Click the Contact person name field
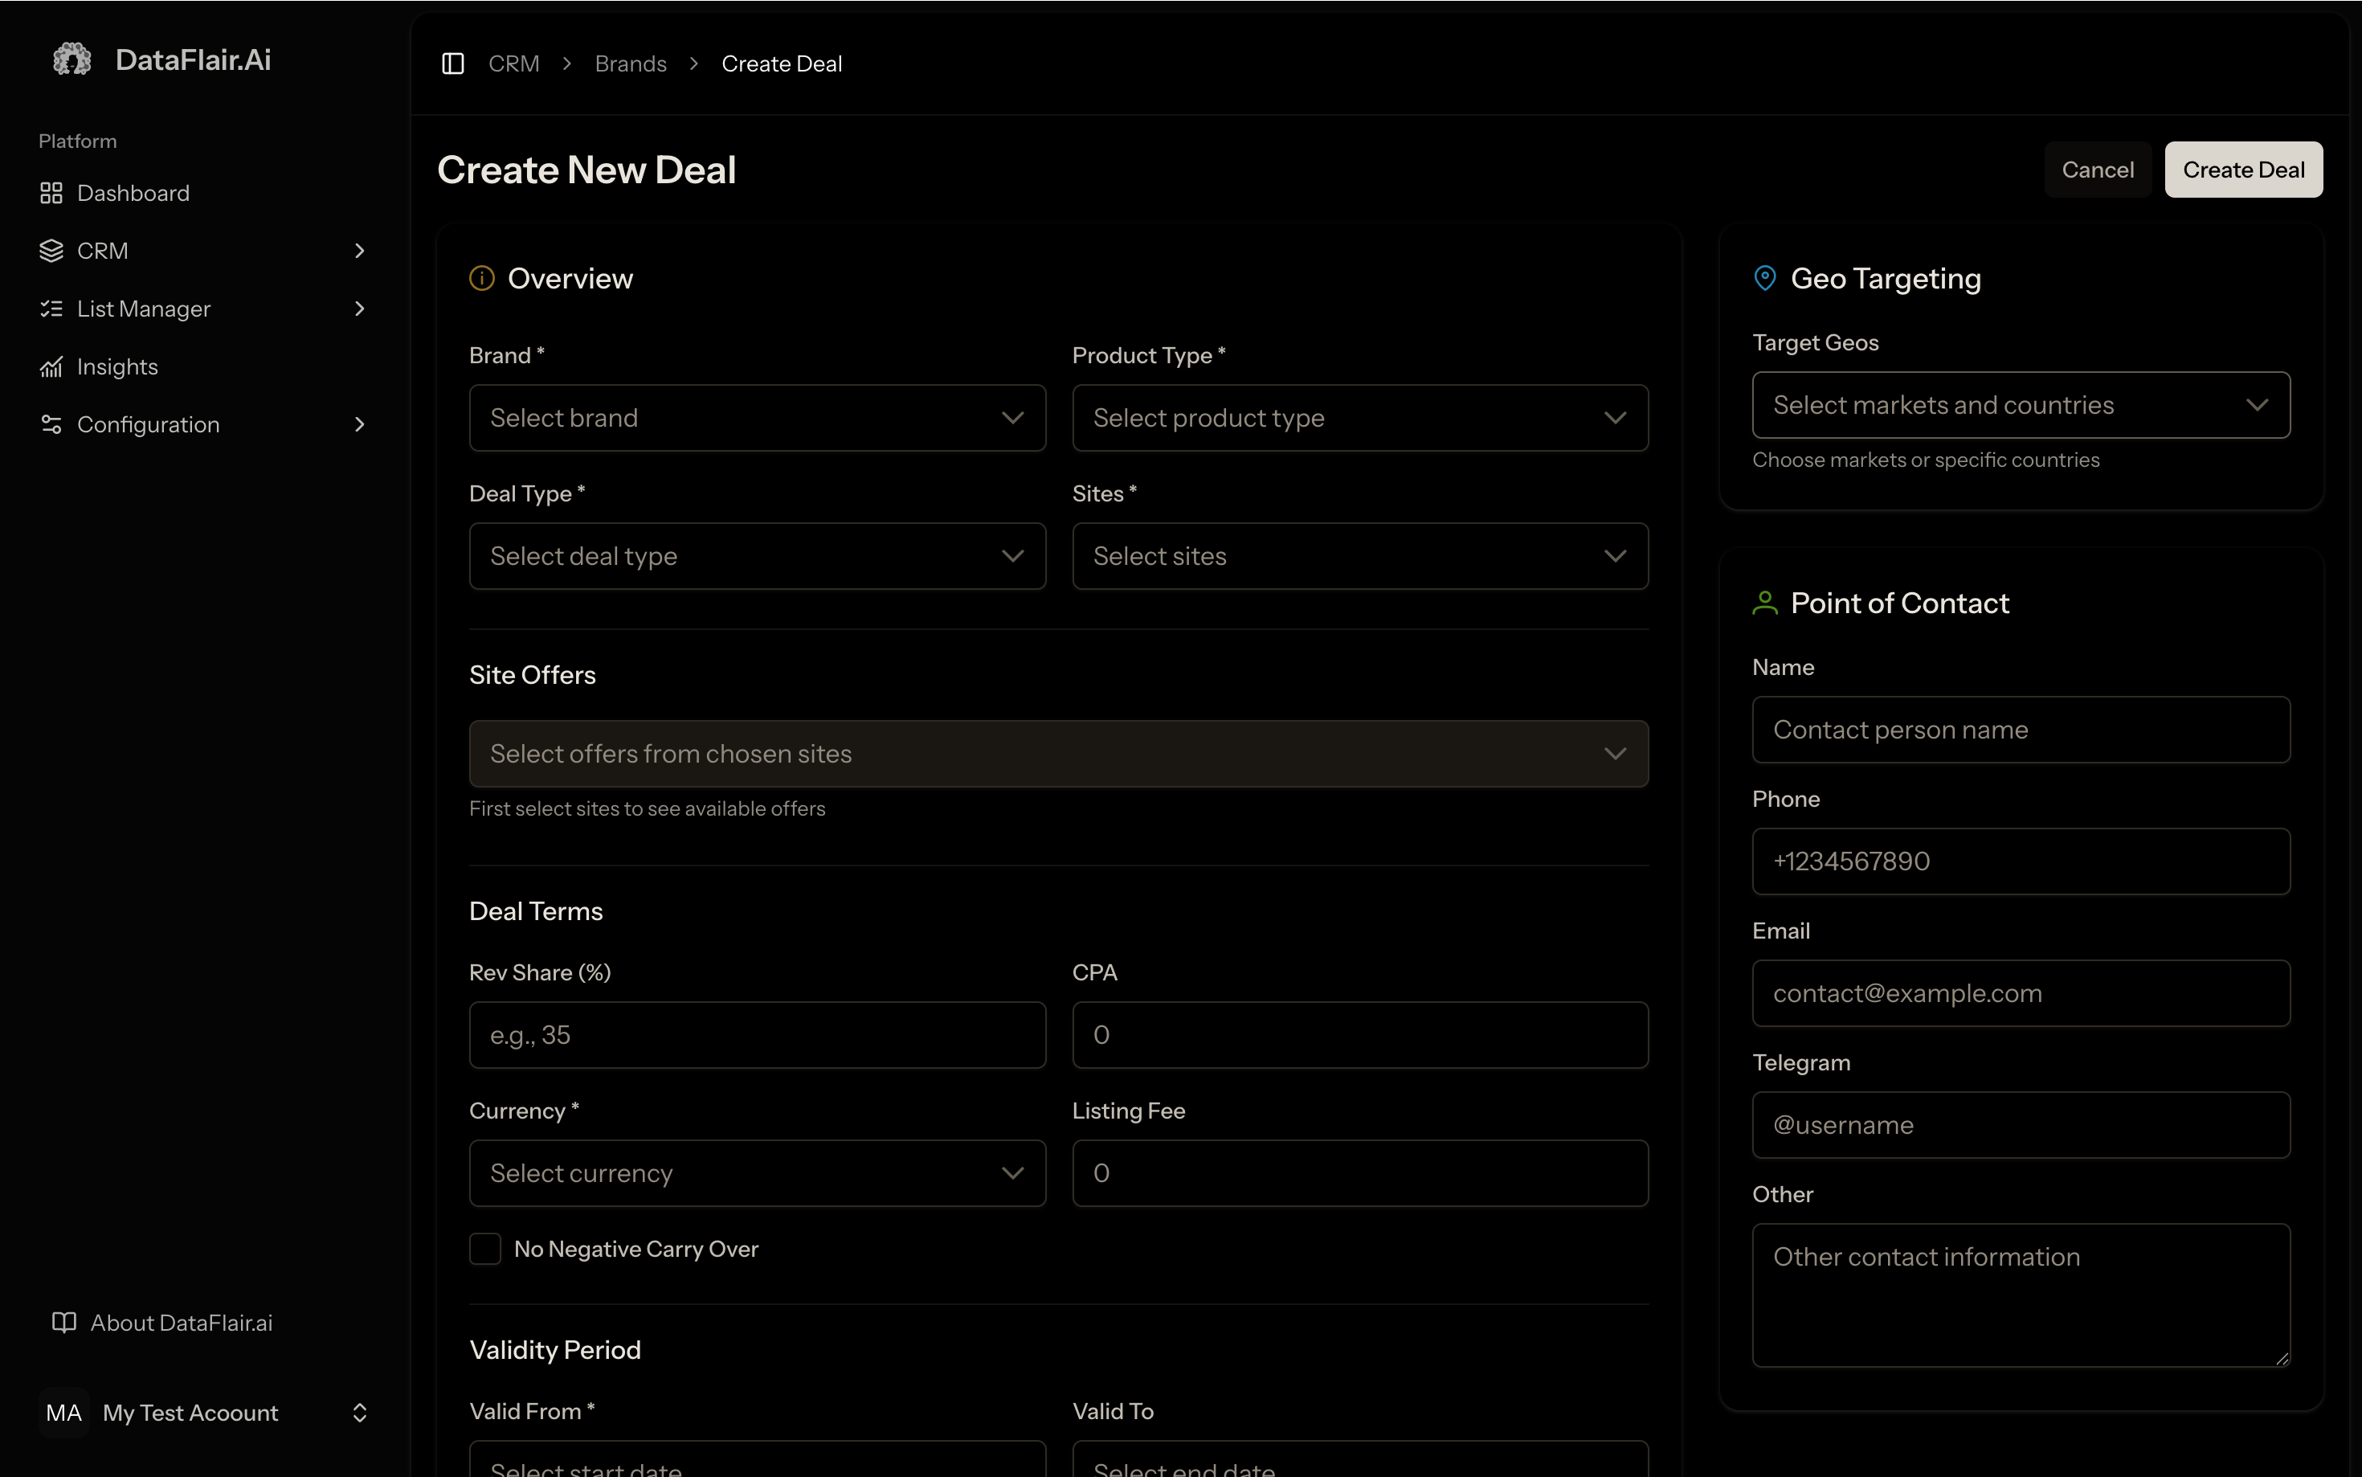This screenshot has width=2362, height=1477. coord(2021,730)
